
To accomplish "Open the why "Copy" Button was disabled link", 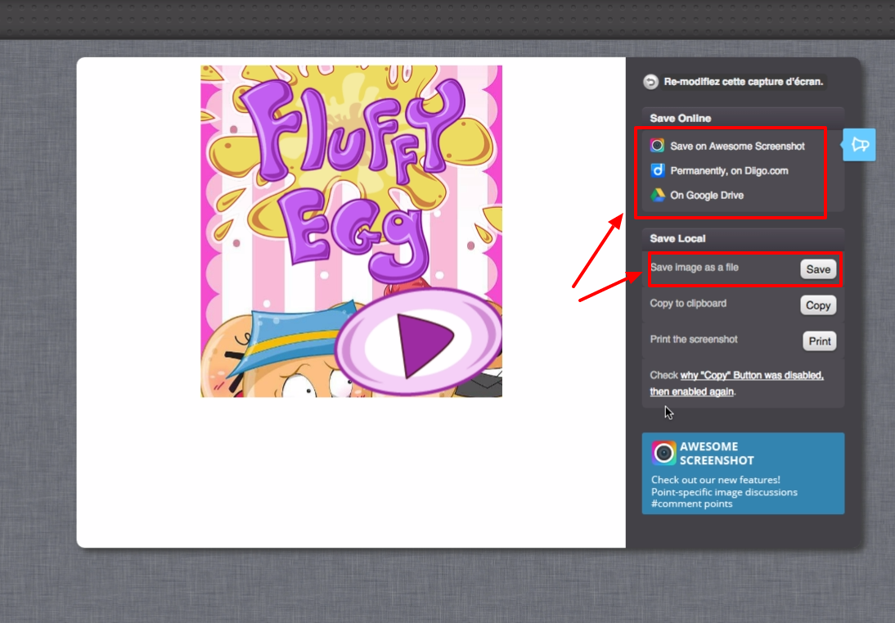I will pyautogui.click(x=751, y=375).
